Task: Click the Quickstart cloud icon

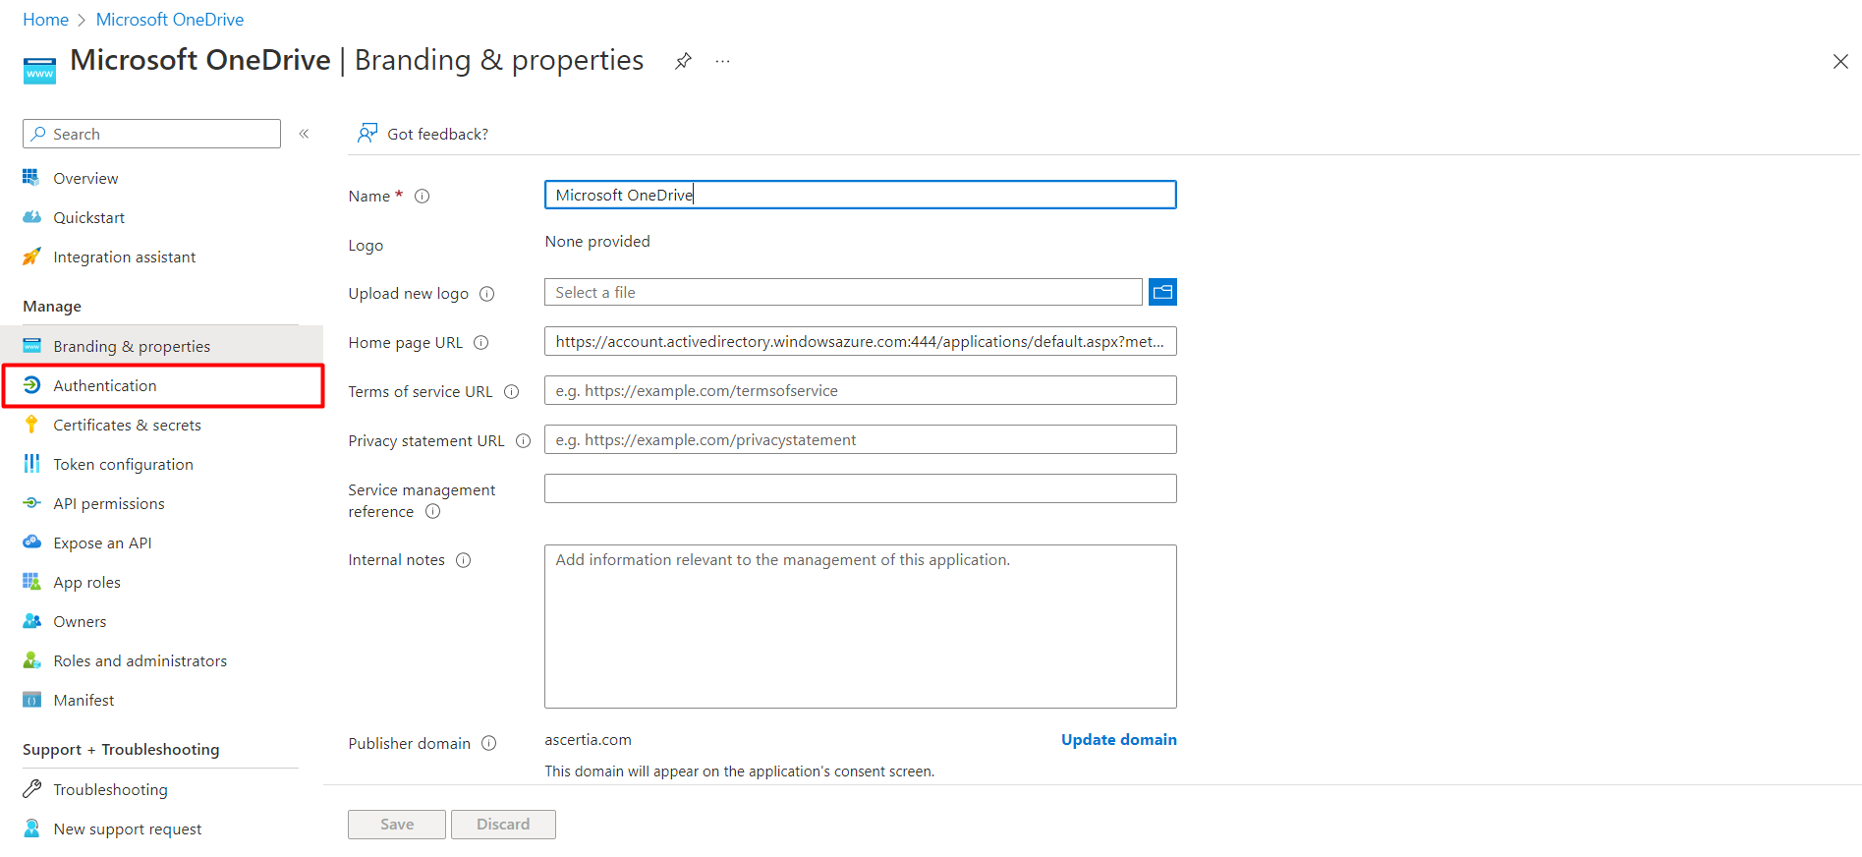Action: click(x=31, y=217)
